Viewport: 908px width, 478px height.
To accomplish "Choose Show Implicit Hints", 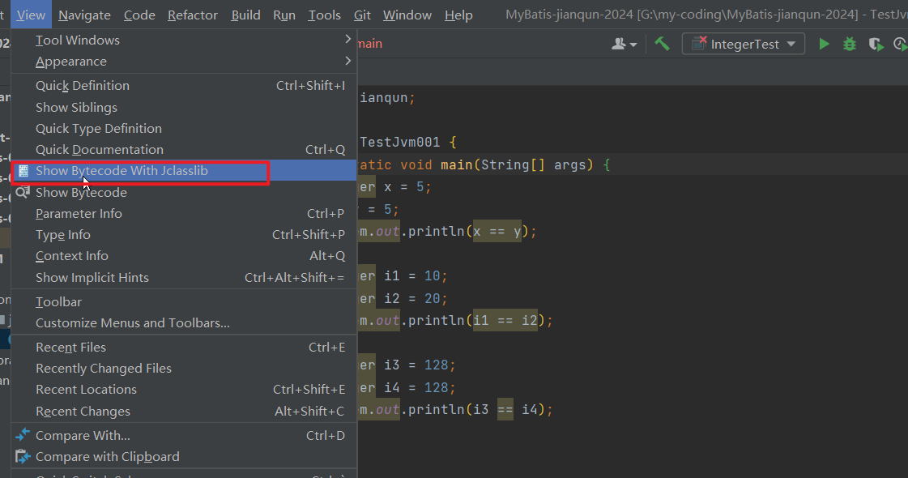I will [184, 278].
